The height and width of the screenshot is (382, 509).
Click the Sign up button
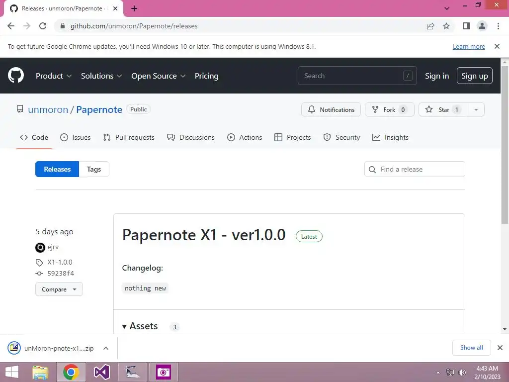475,76
